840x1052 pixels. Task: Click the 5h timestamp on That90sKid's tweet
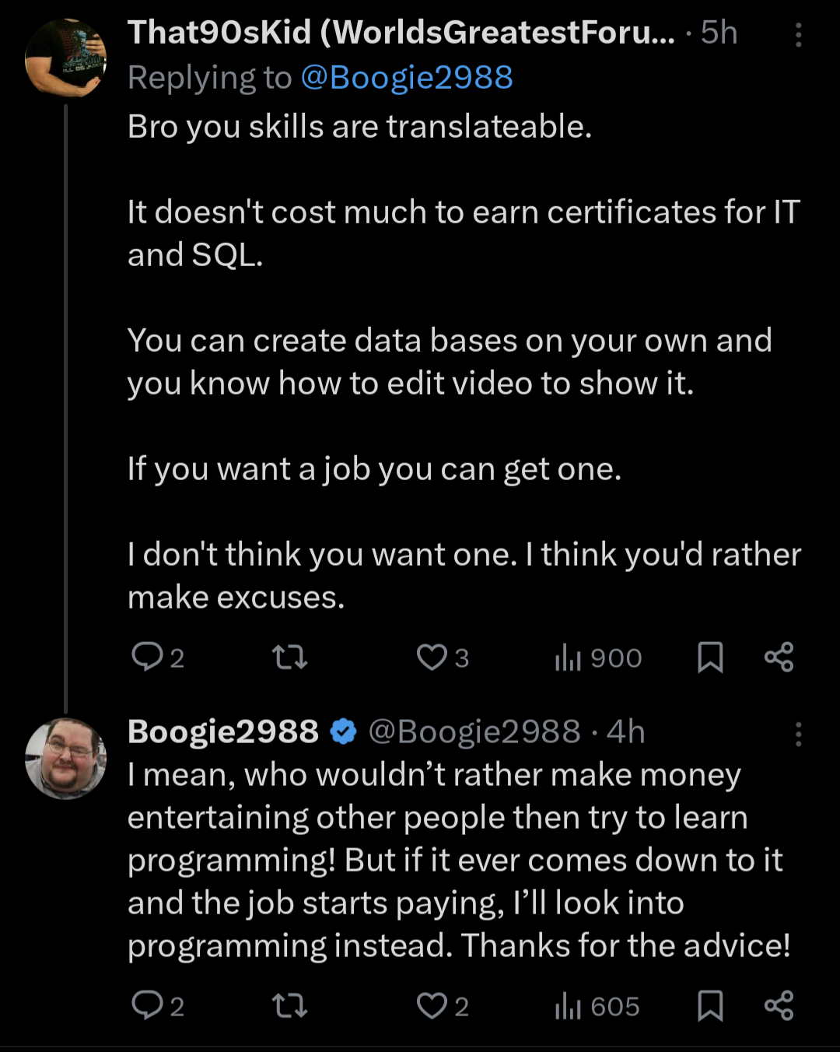(721, 33)
